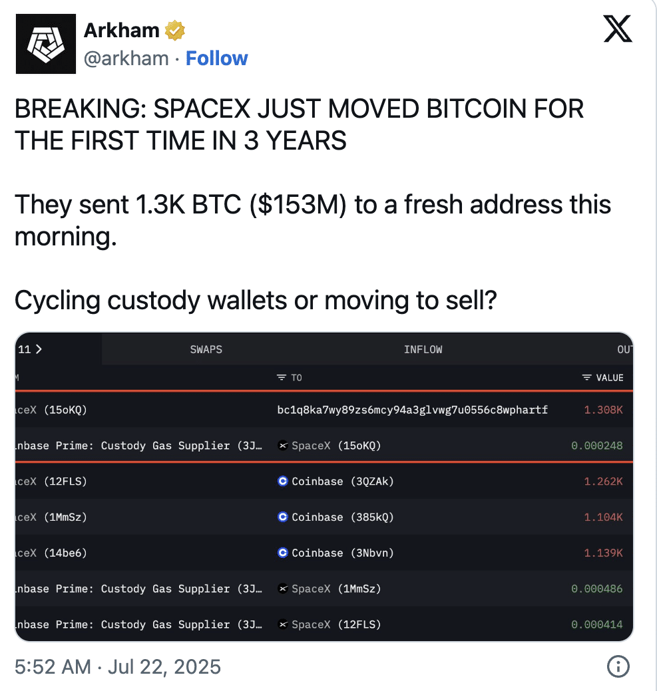Image resolution: width=657 pixels, height=691 pixels.
Task: Open the X logo in the corner
Action: point(618,29)
